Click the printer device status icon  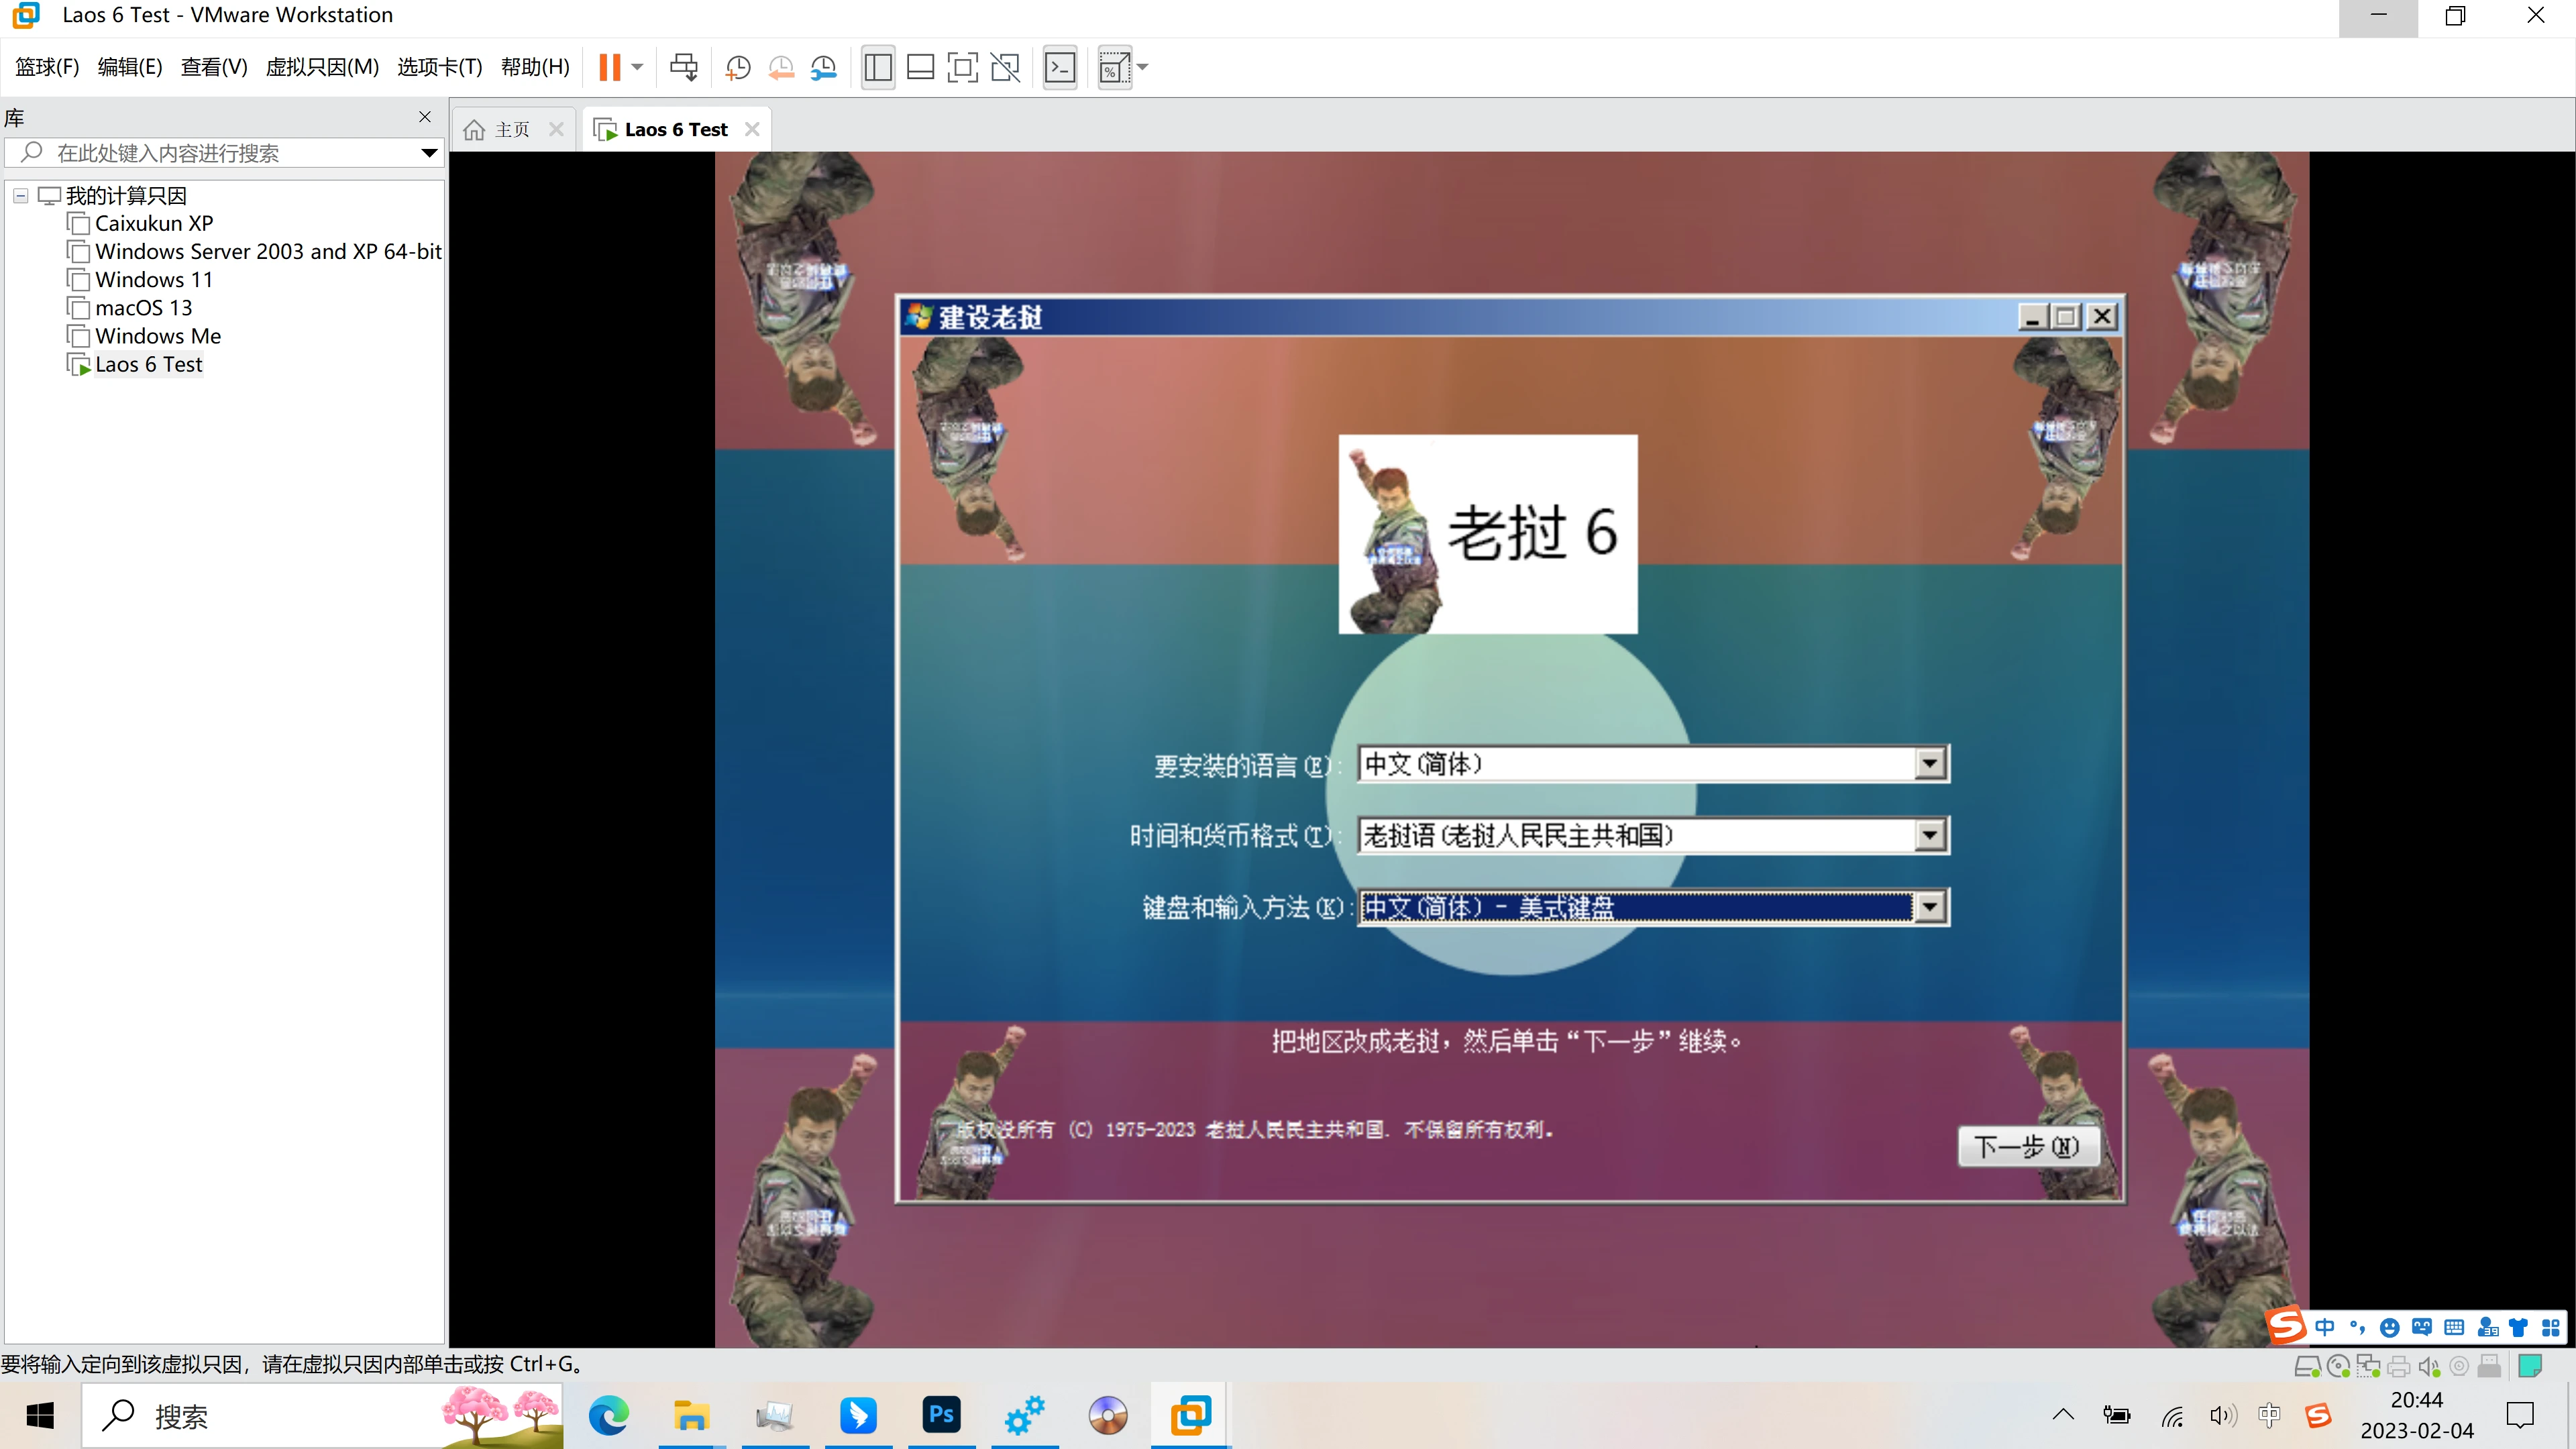point(2398,1366)
